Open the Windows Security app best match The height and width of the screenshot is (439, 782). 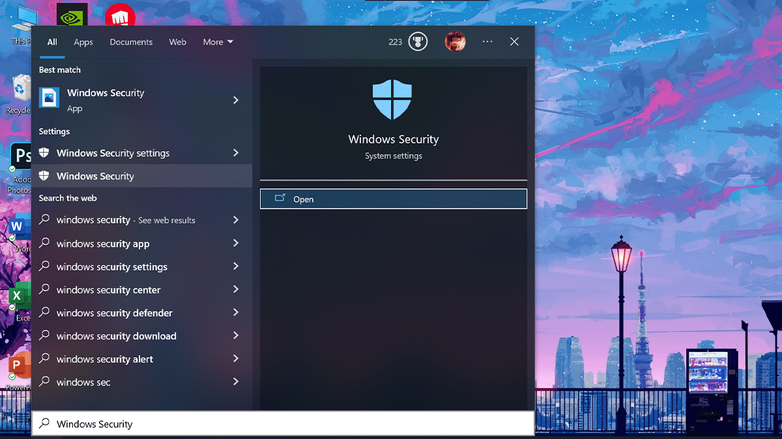coord(141,100)
